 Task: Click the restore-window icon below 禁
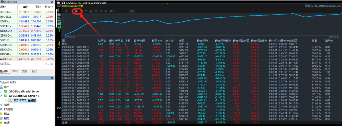(x=59, y=28)
